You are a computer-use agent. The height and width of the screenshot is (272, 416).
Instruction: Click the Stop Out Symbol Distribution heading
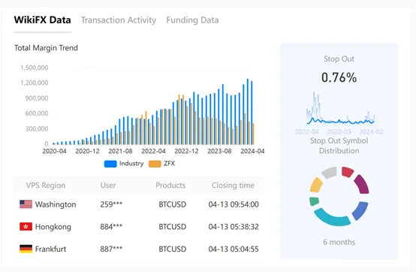[339, 146]
